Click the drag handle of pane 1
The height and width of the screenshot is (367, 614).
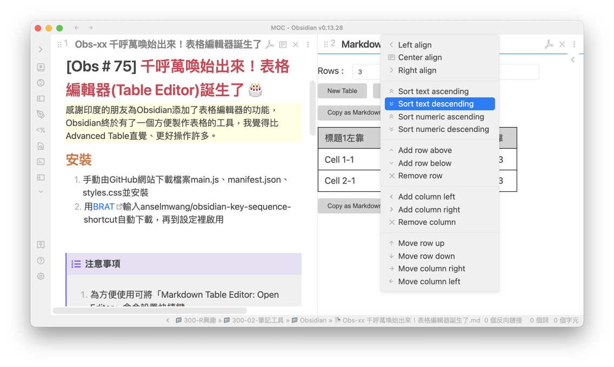pos(59,45)
